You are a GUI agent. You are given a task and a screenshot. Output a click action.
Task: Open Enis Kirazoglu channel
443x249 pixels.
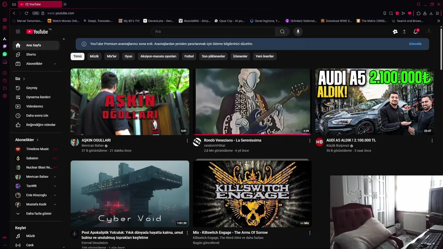point(36,195)
